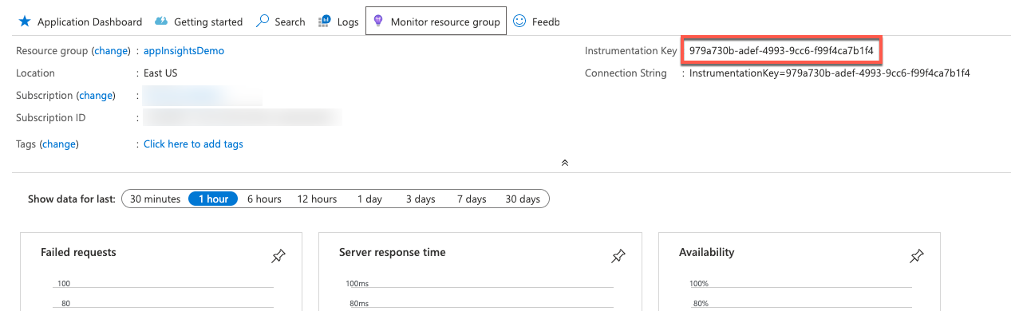Click the East US location value
The image size is (1011, 311).
(x=160, y=73)
